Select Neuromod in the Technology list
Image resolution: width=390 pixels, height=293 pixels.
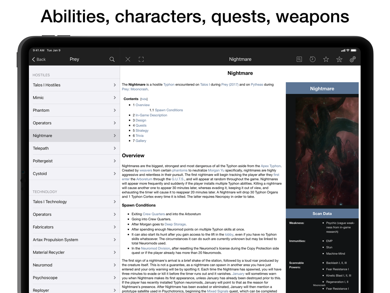(43, 265)
